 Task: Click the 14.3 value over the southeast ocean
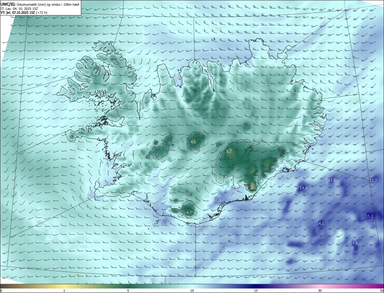[303, 188]
